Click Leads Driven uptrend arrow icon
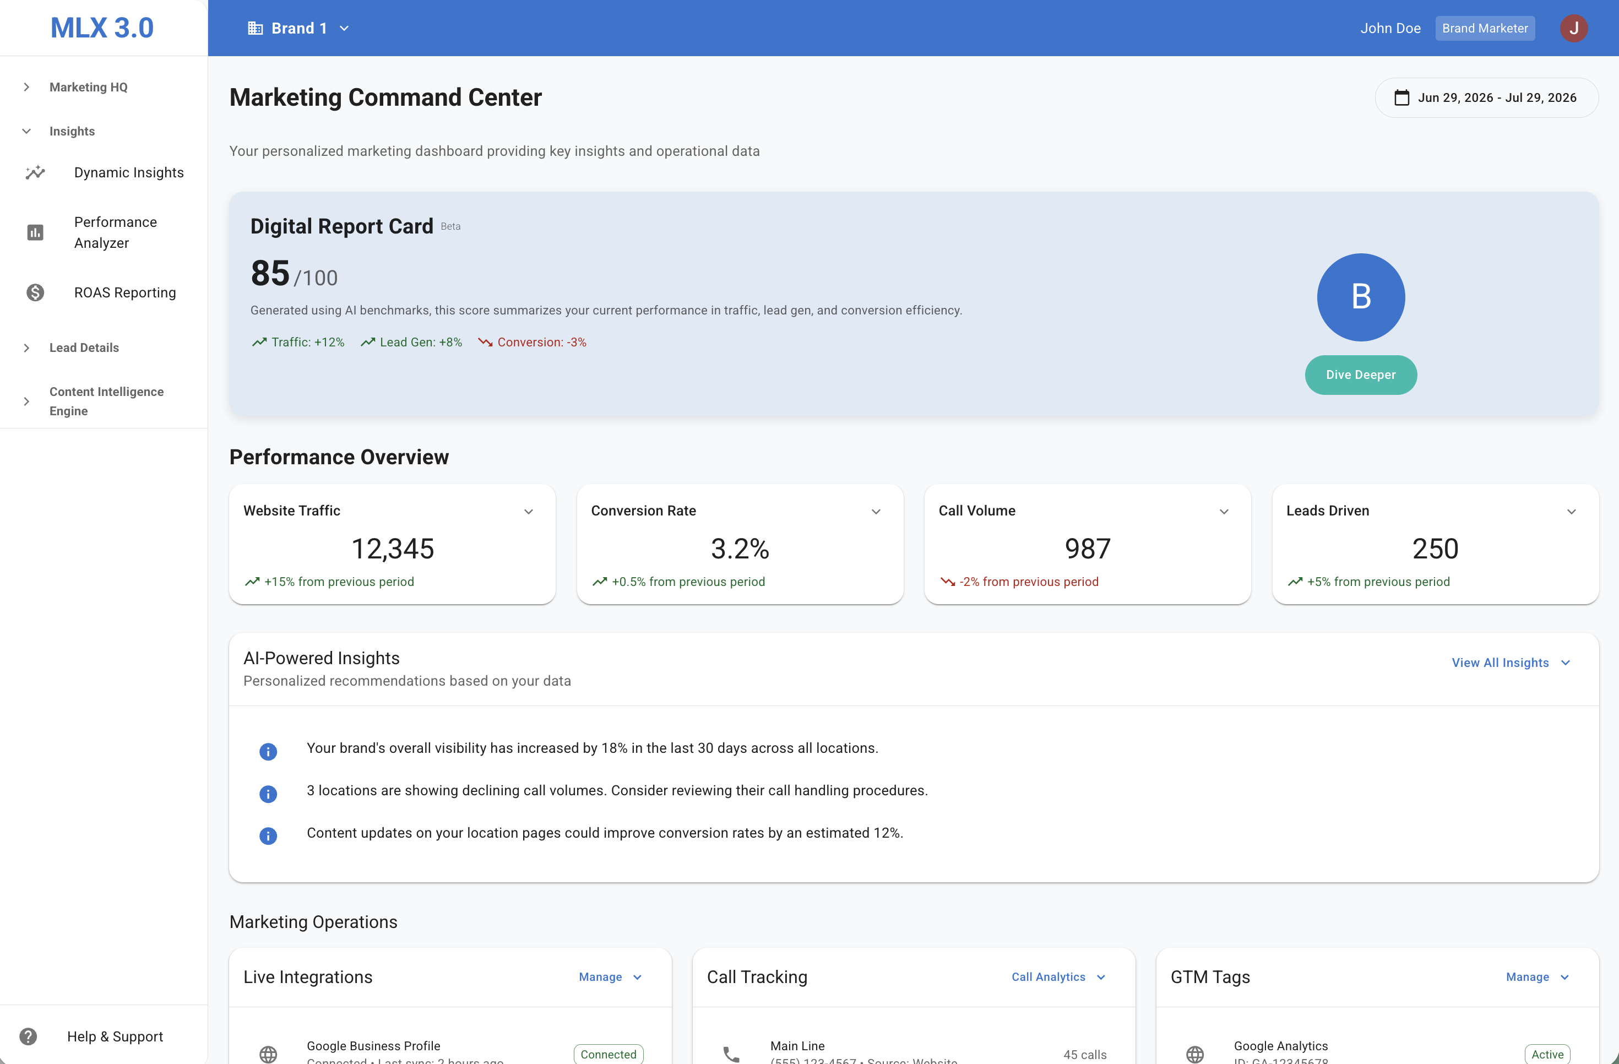Screen dimensions: 1619x1064 point(1295,582)
